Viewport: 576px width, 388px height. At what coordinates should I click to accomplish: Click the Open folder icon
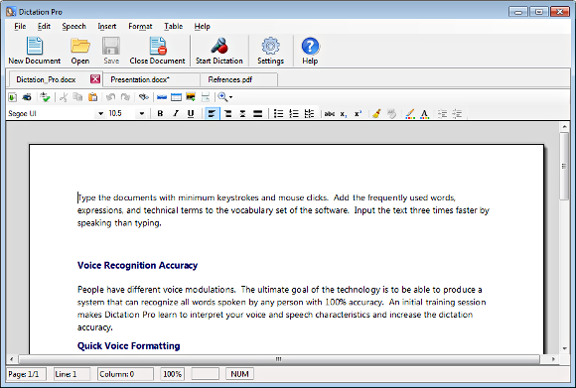(80, 51)
